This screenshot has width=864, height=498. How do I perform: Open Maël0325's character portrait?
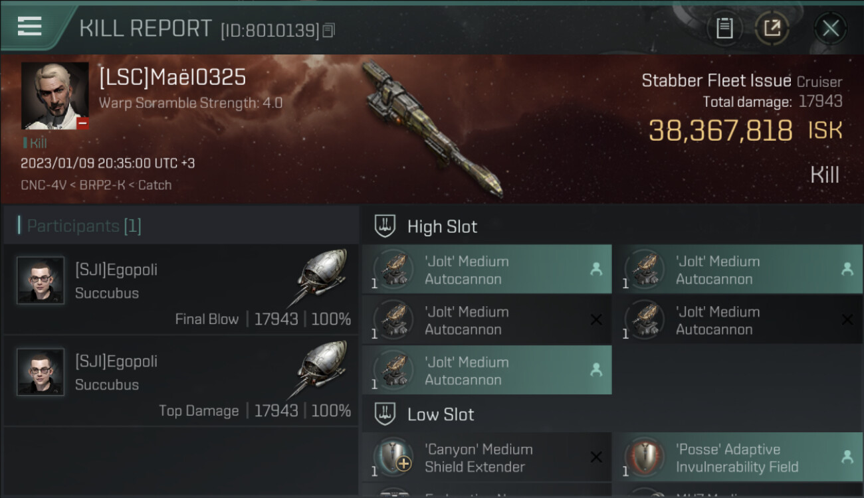pyautogui.click(x=55, y=96)
